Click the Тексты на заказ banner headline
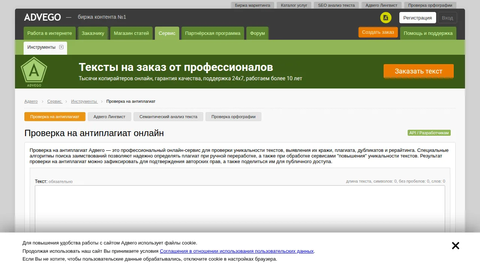The height and width of the screenshot is (270, 480). [176, 67]
